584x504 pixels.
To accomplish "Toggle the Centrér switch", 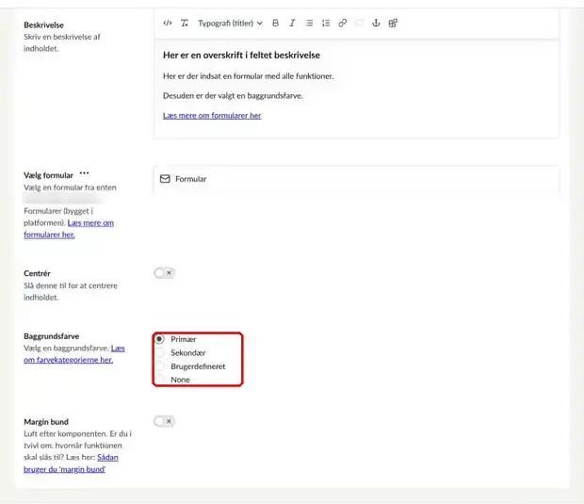I will coord(164,273).
